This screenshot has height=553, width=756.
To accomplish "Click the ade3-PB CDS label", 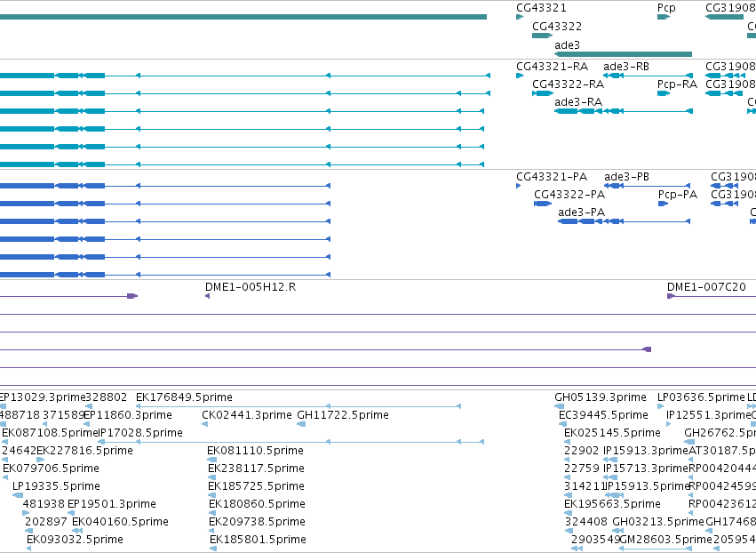I will point(626,177).
